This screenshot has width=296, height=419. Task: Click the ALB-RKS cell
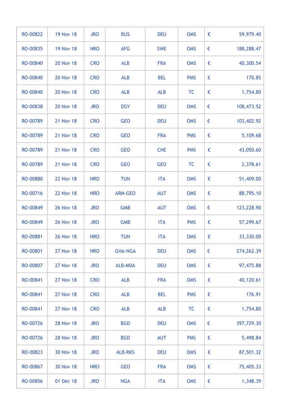pyautogui.click(x=125, y=352)
